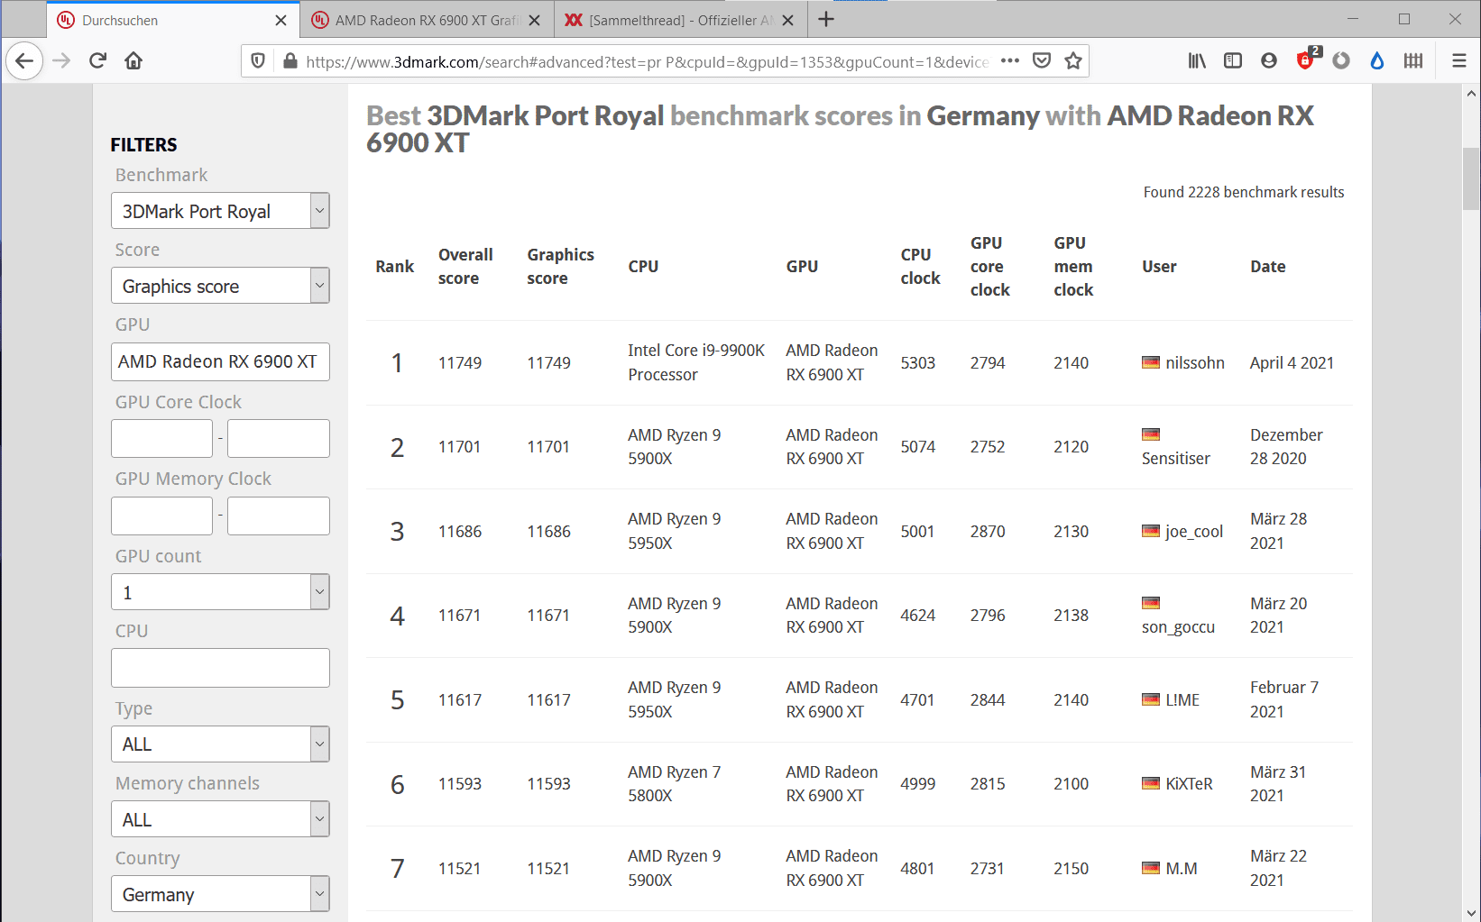
Task: Open the Type dropdown set to ALL
Action: 220,744
